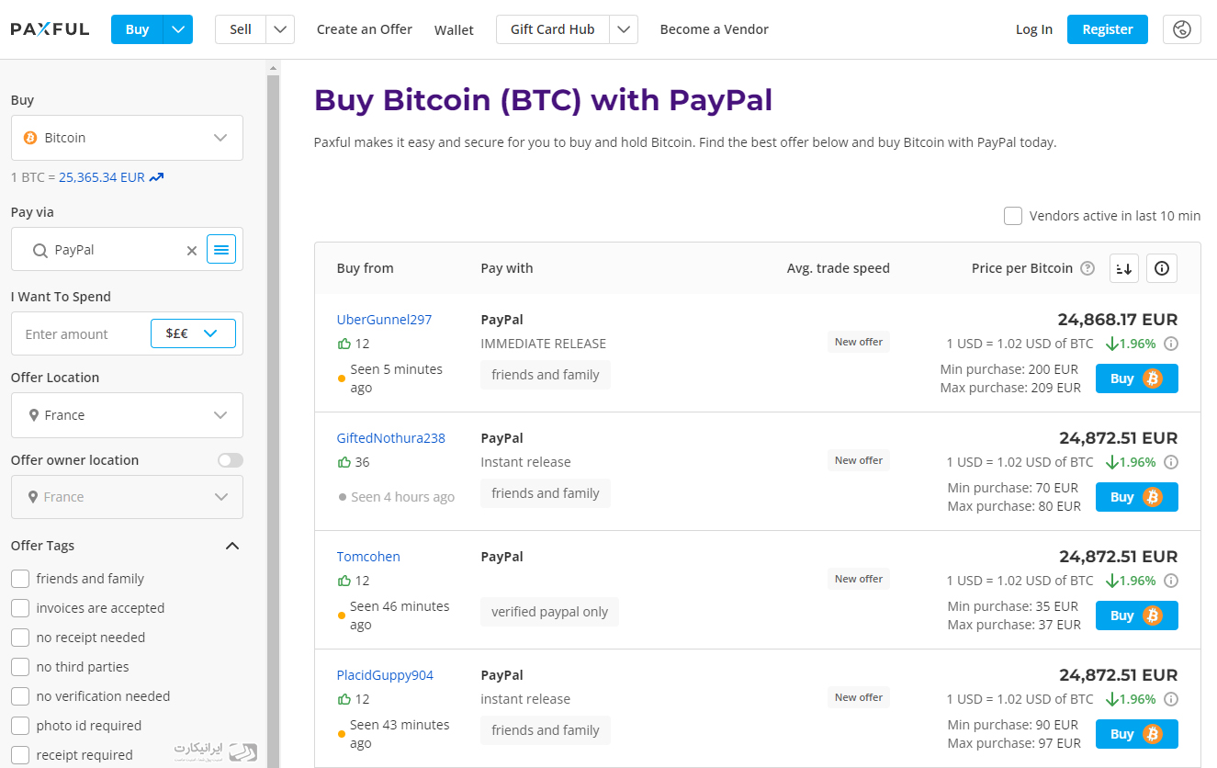The image size is (1217, 768).
Task: Click the info icon in table header
Action: (x=1162, y=268)
